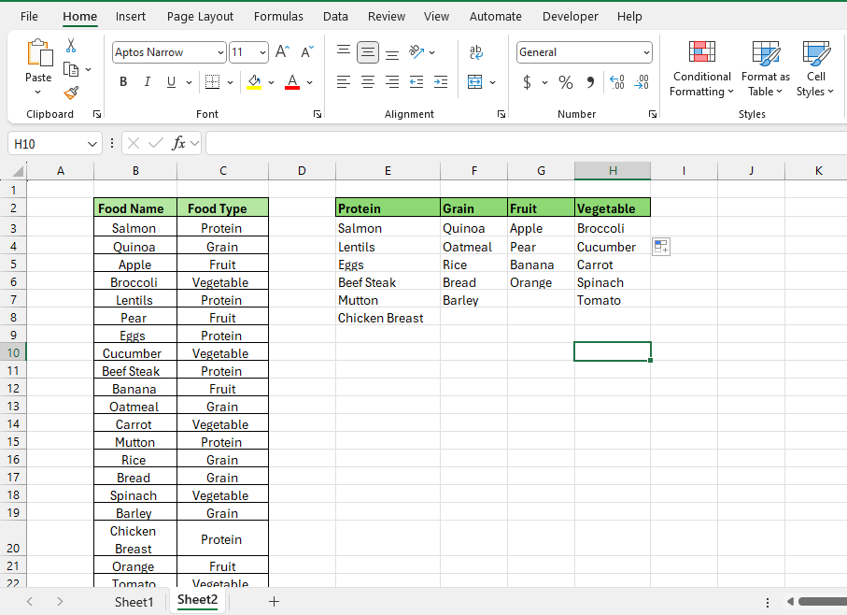Top align cell contents
Viewport: 847px width, 615px height.
click(343, 52)
